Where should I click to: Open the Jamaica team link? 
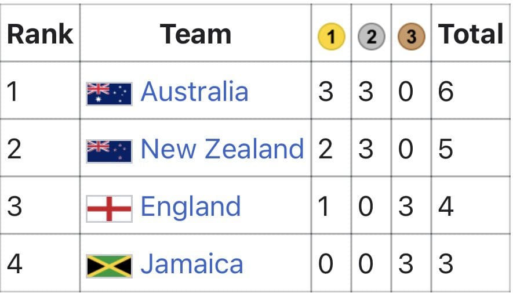pyautogui.click(x=192, y=263)
